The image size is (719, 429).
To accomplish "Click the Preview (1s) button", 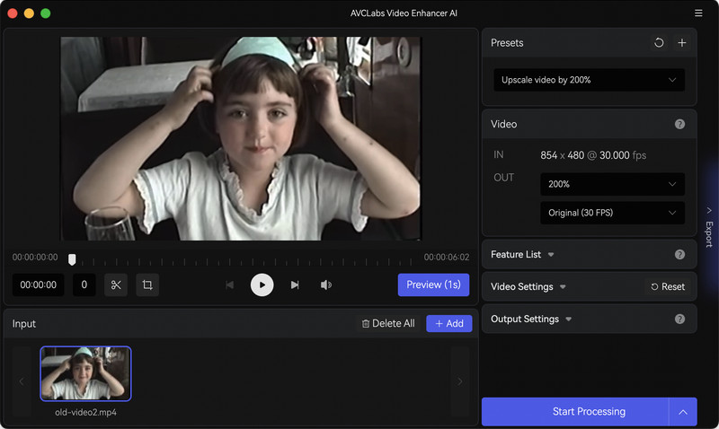I will tap(433, 285).
